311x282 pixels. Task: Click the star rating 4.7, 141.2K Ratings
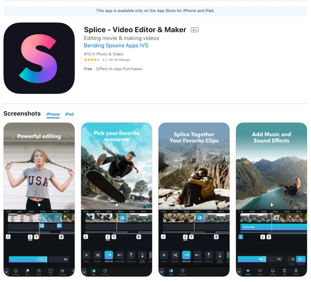click(107, 60)
